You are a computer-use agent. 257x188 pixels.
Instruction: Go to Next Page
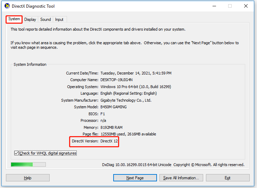pyautogui.click(x=135, y=178)
